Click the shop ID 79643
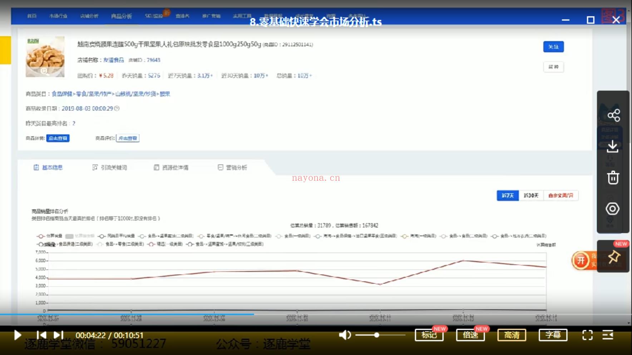The height and width of the screenshot is (355, 632). tap(153, 60)
